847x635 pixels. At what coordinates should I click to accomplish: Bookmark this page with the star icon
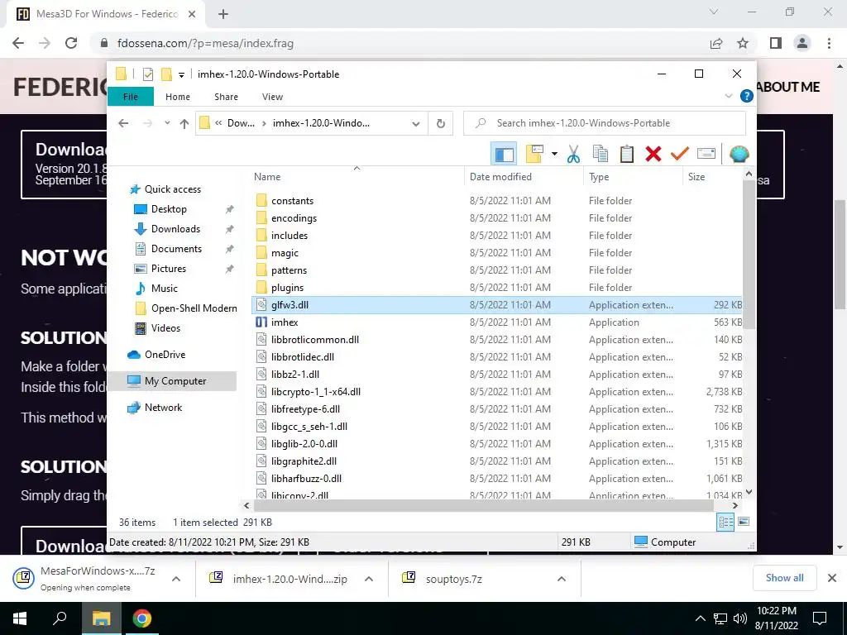743,43
